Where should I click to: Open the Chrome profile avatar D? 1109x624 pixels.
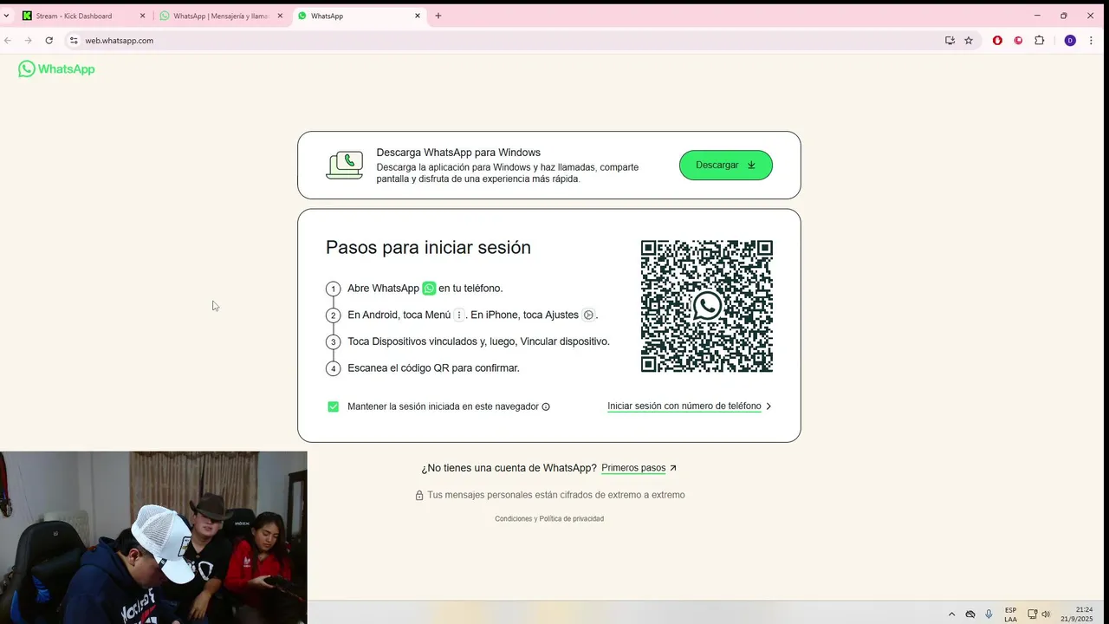click(1070, 41)
